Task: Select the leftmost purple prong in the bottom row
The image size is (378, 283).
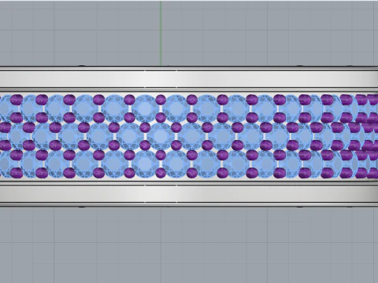Action: 17,173
